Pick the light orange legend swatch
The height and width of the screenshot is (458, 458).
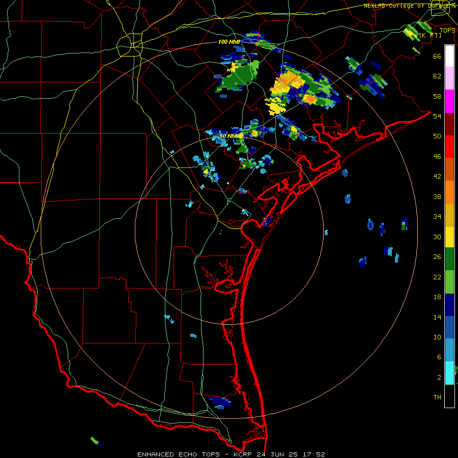[x=449, y=192]
